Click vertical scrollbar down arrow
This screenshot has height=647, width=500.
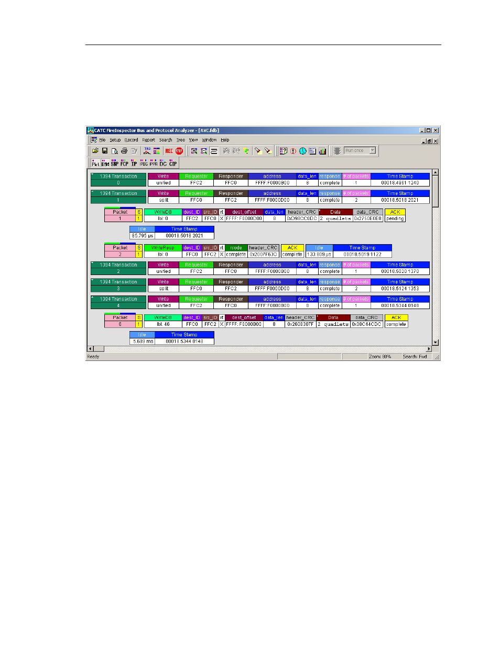[435, 343]
